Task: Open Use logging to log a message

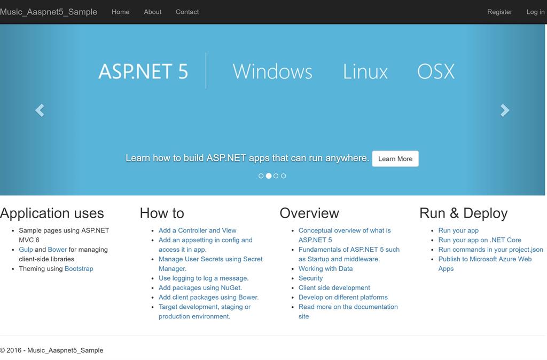Action: tap(204, 278)
